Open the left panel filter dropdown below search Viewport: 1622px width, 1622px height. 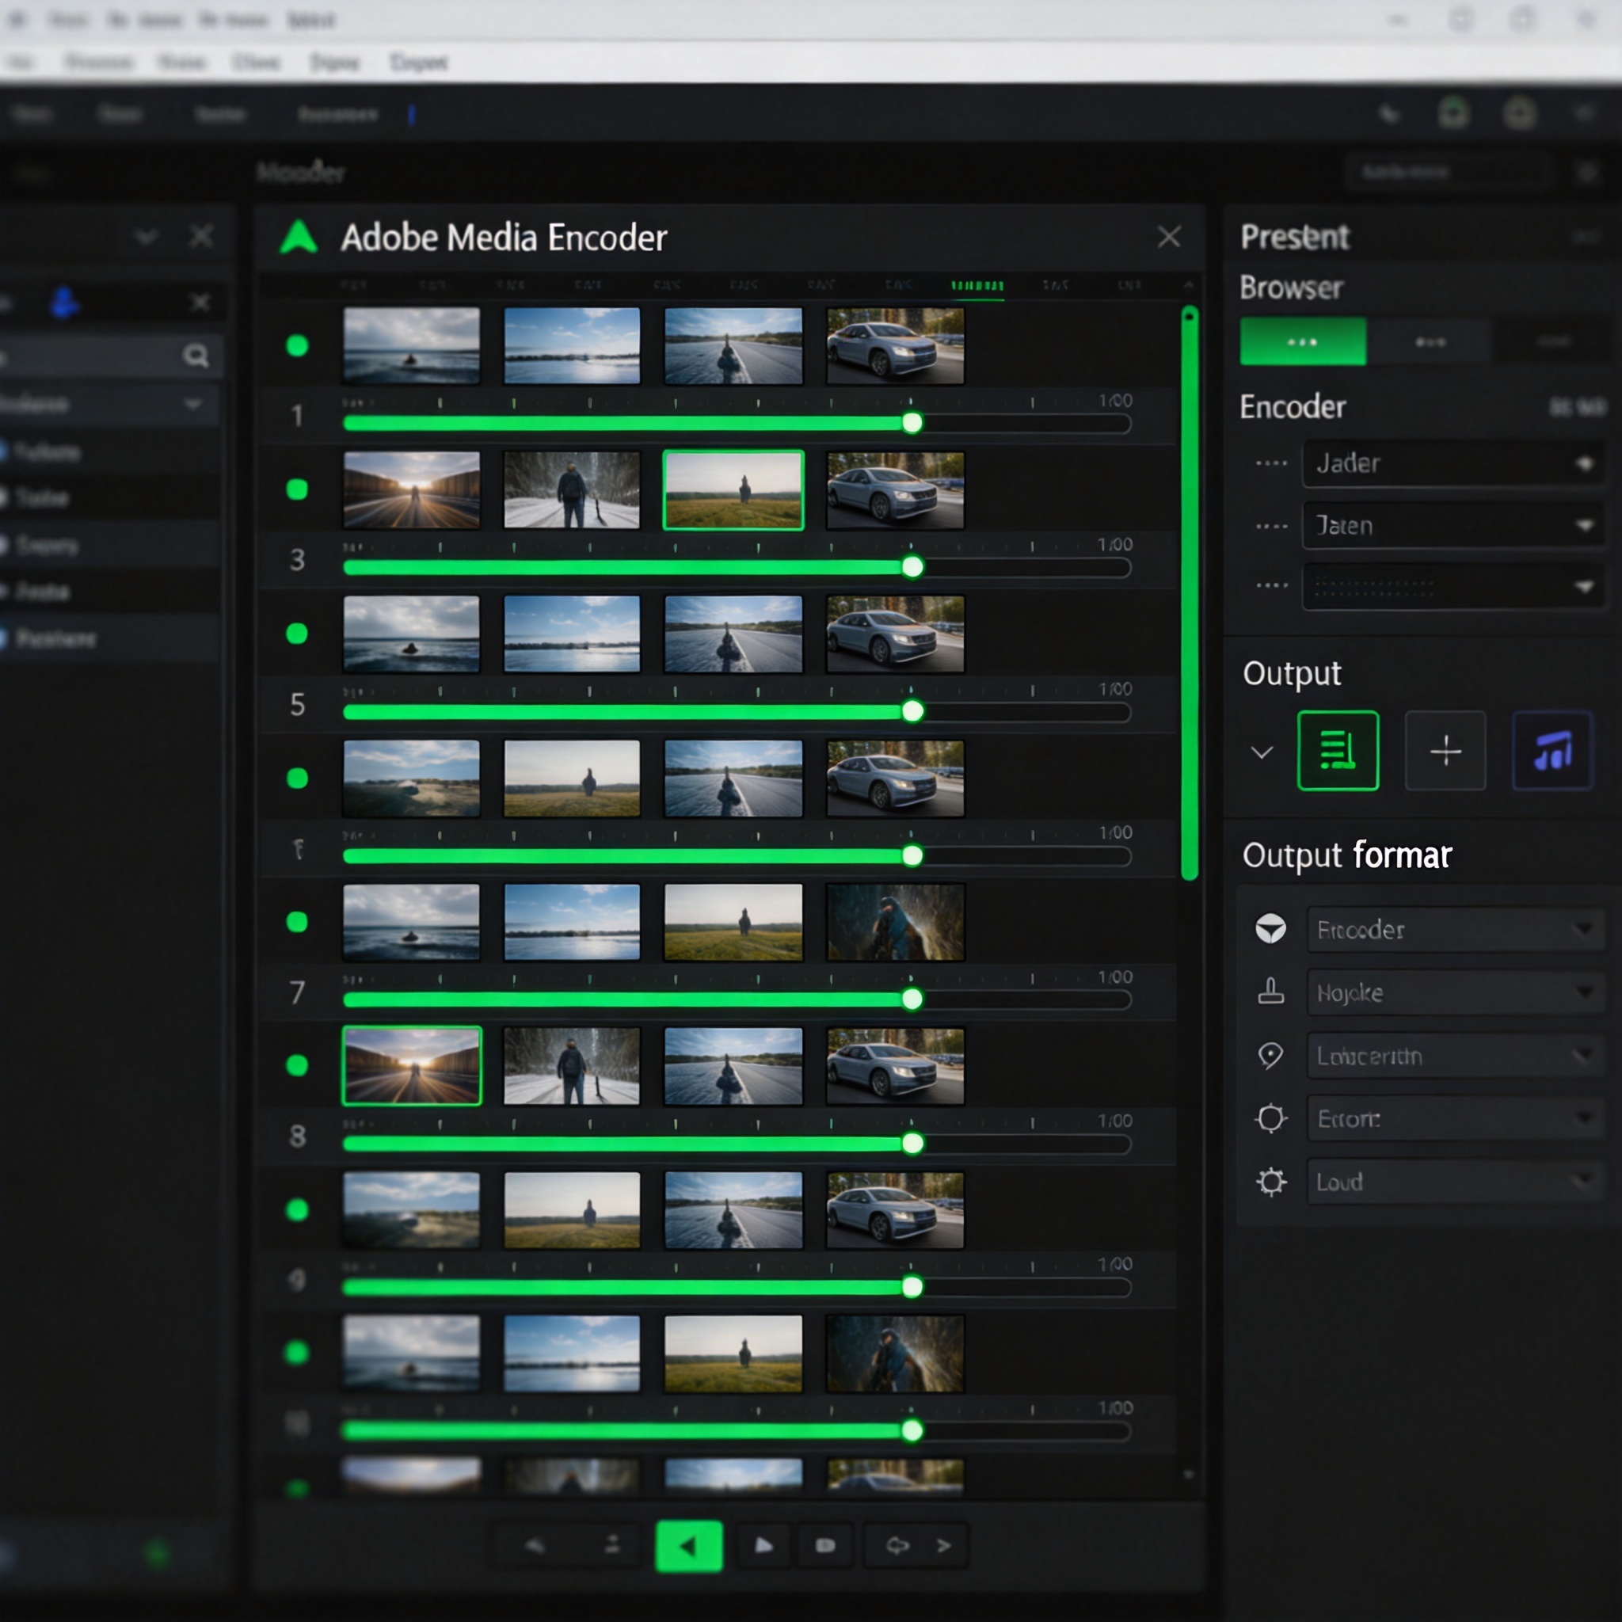109,404
